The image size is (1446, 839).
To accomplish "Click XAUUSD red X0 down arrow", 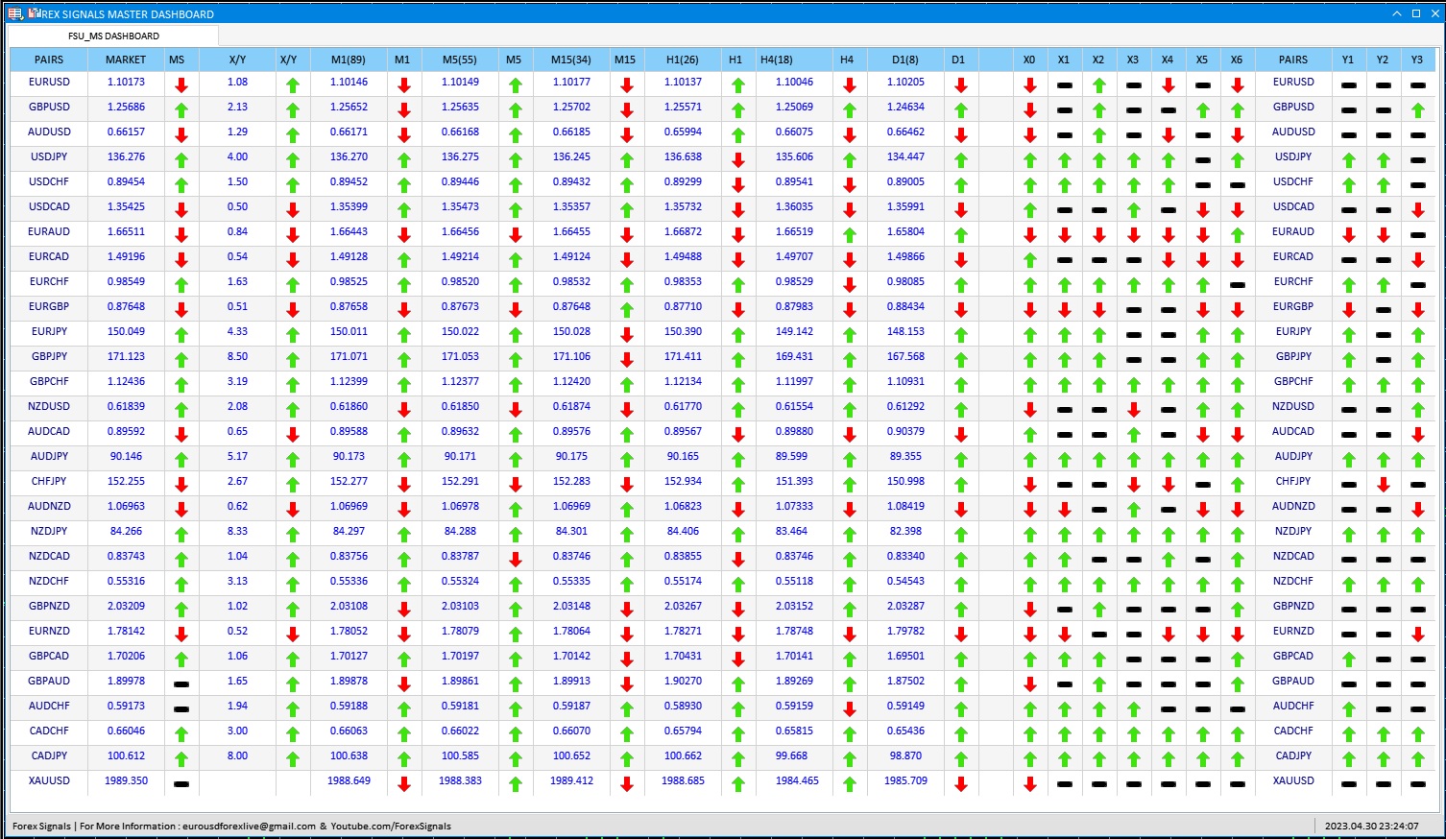I will point(1030,784).
